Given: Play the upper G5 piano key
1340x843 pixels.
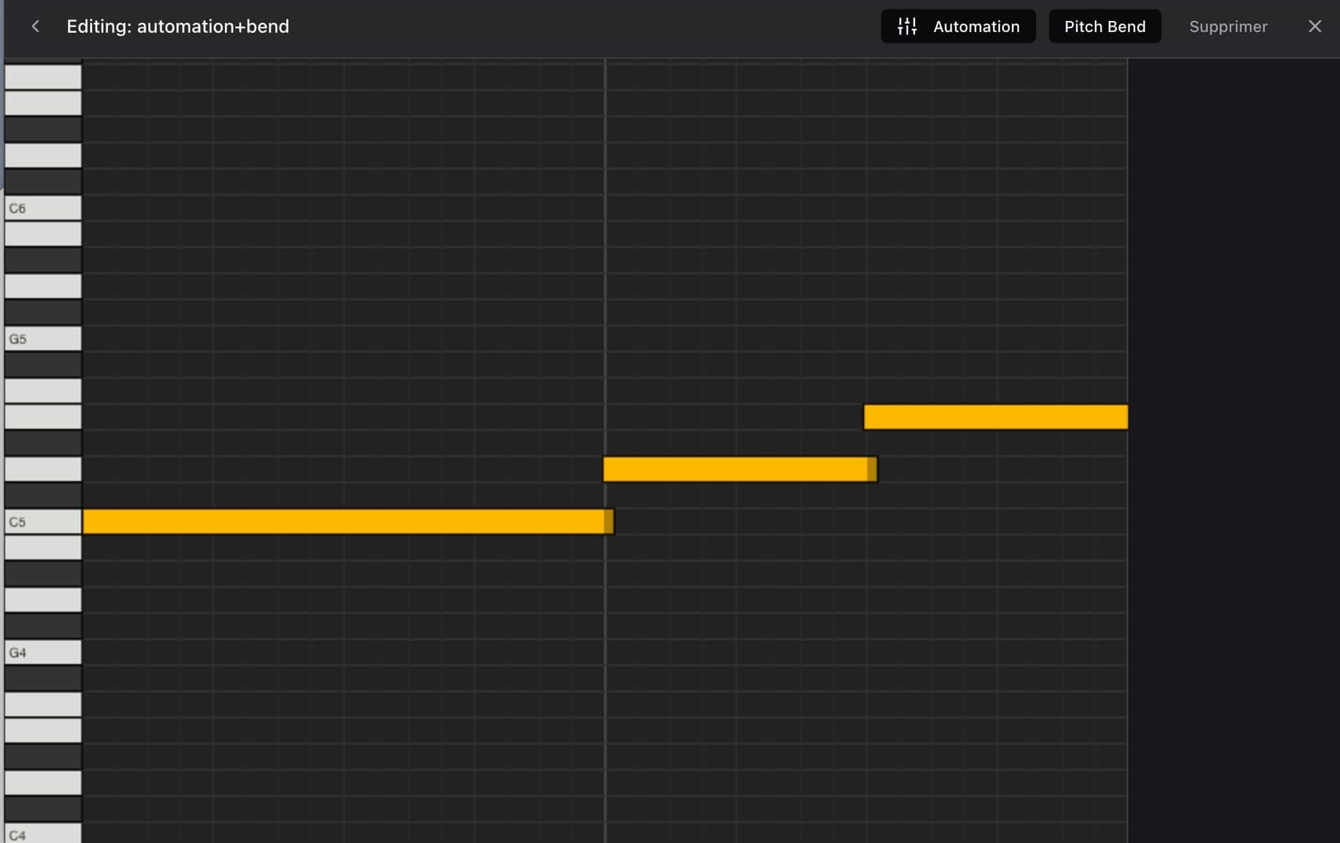Looking at the screenshot, I should pos(43,339).
